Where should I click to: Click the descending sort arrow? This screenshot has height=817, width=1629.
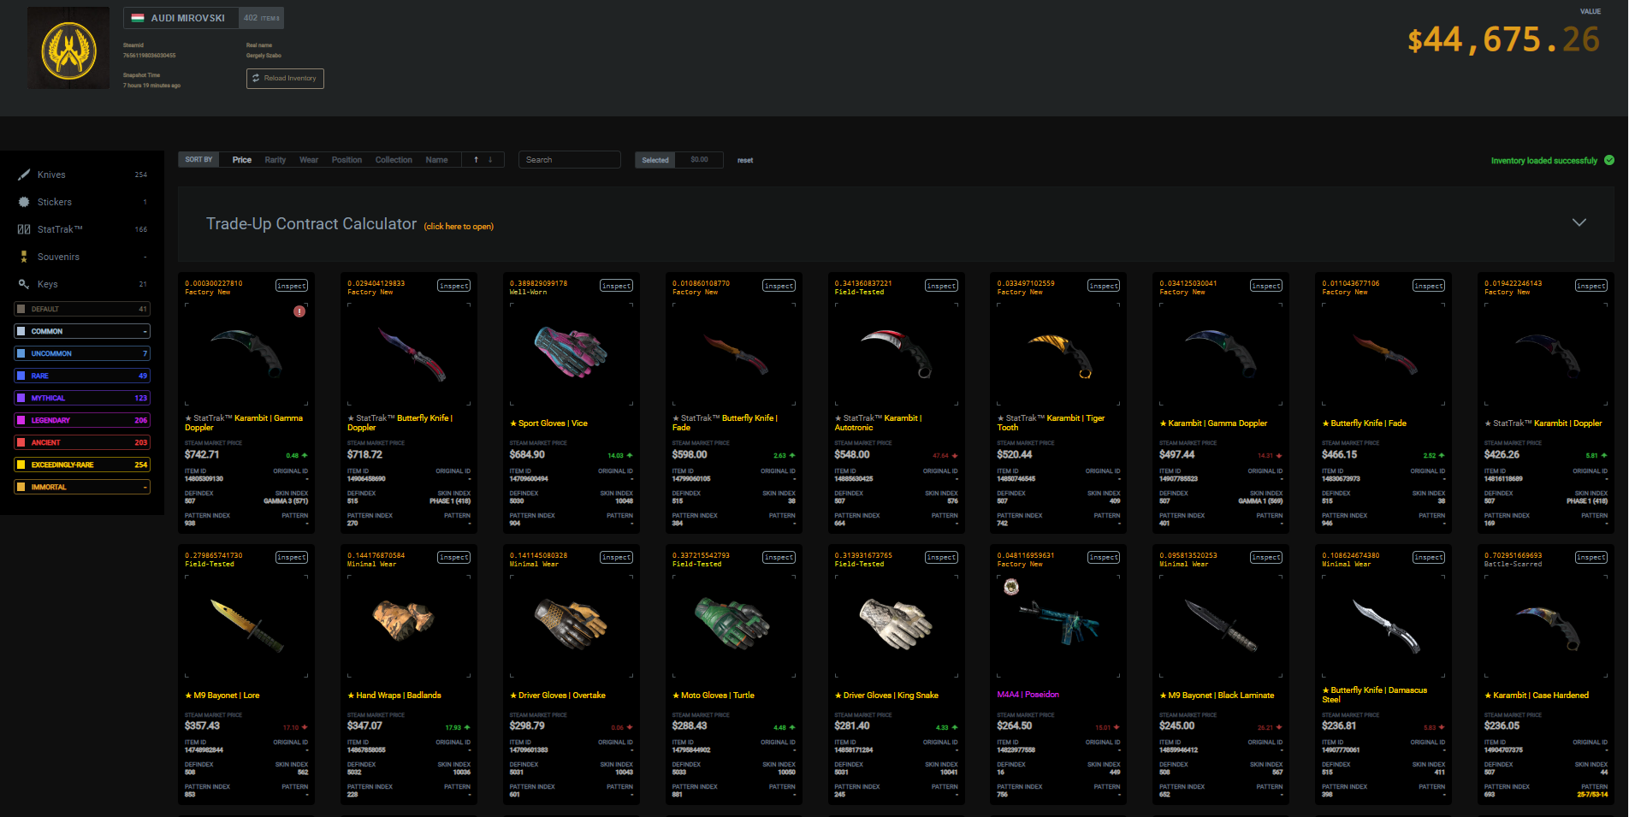pyautogui.click(x=490, y=160)
